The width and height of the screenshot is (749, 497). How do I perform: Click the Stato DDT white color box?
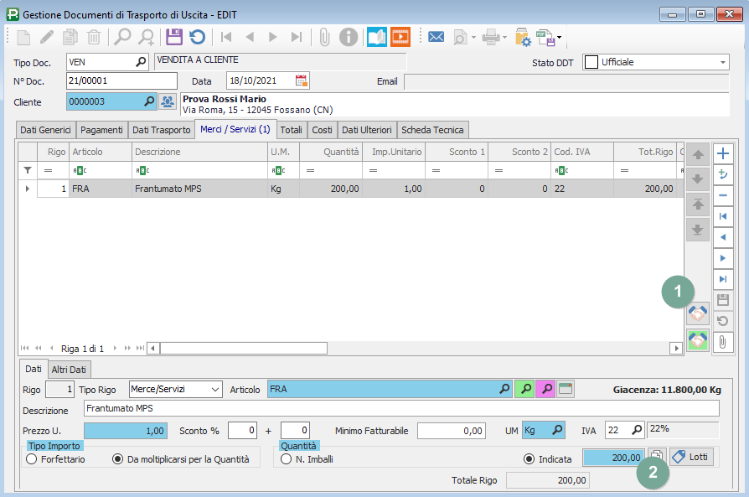591,62
